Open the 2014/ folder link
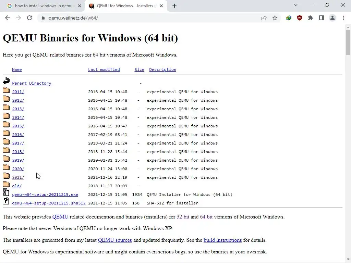351x263 pixels. click(18, 117)
